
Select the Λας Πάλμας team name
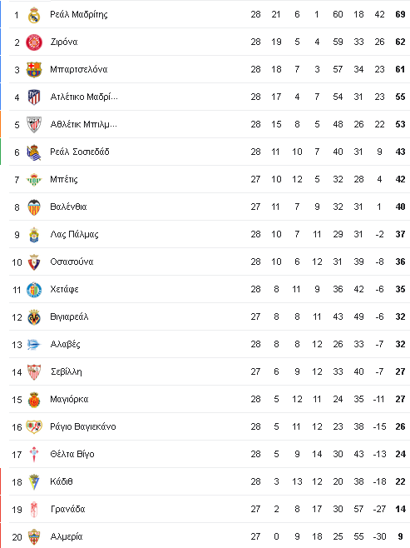pos(74,234)
